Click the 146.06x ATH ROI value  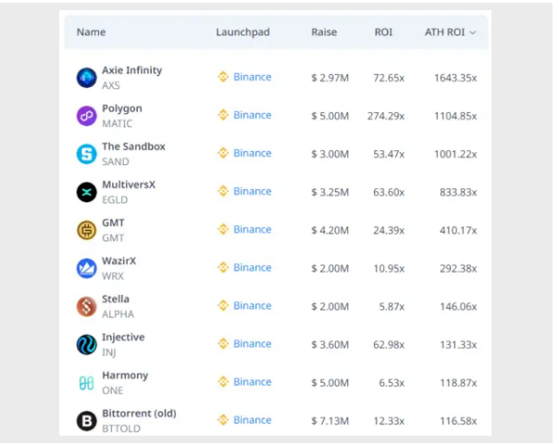click(458, 307)
